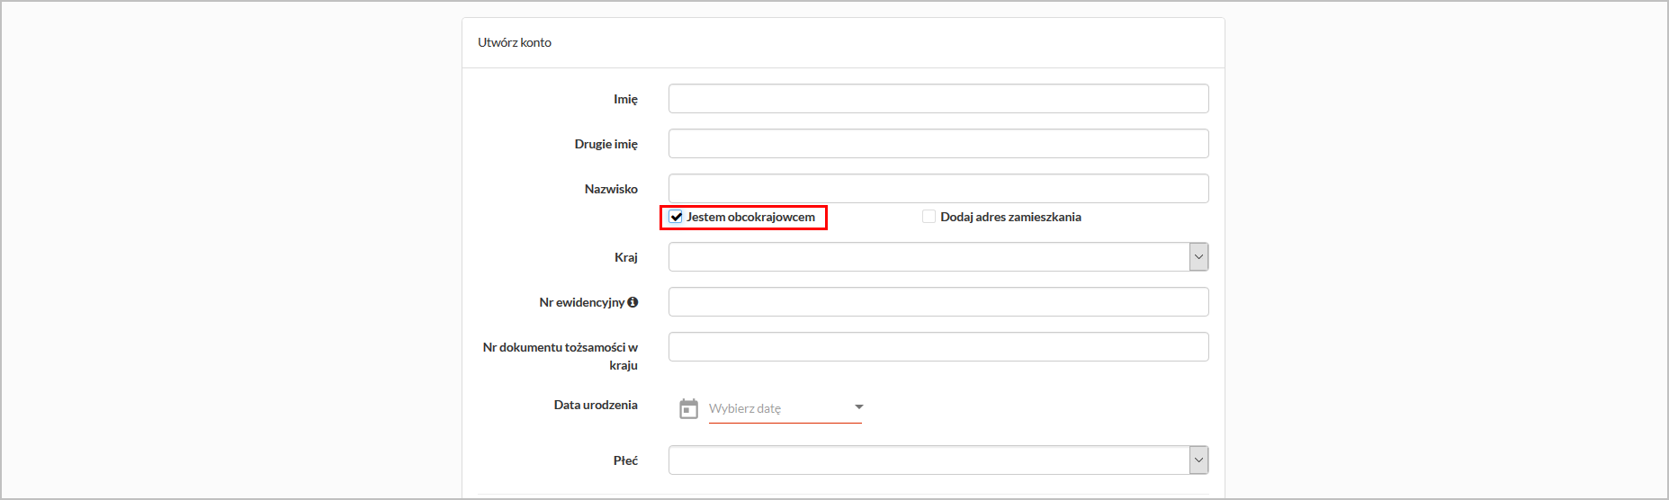Click the info icon next to Nr ewidencyjny
The image size is (1669, 500).
click(x=633, y=302)
